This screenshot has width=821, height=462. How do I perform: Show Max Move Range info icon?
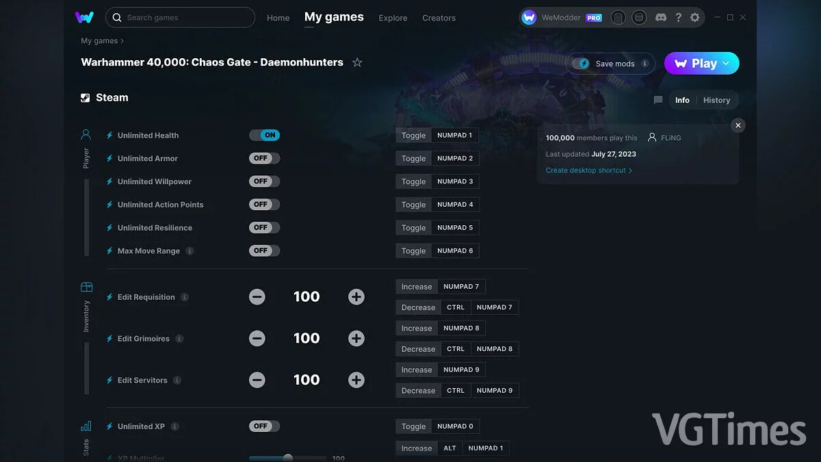pos(190,251)
